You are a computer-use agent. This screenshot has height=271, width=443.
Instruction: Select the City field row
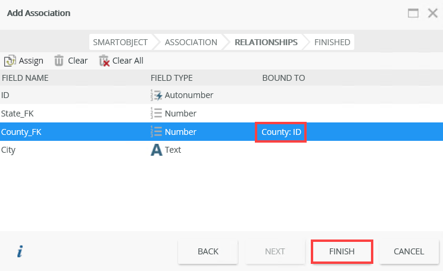point(71,150)
